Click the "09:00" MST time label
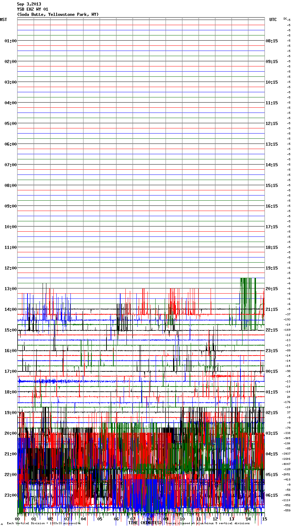This screenshot has width=292, height=528. pos(11,206)
